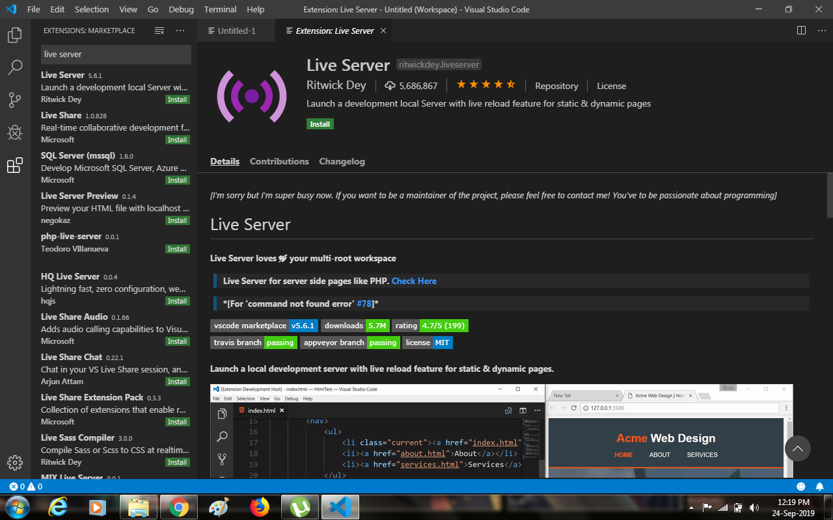The width and height of the screenshot is (833, 520).
Task: Expand hidden icons in the system tray
Action: tap(692, 506)
